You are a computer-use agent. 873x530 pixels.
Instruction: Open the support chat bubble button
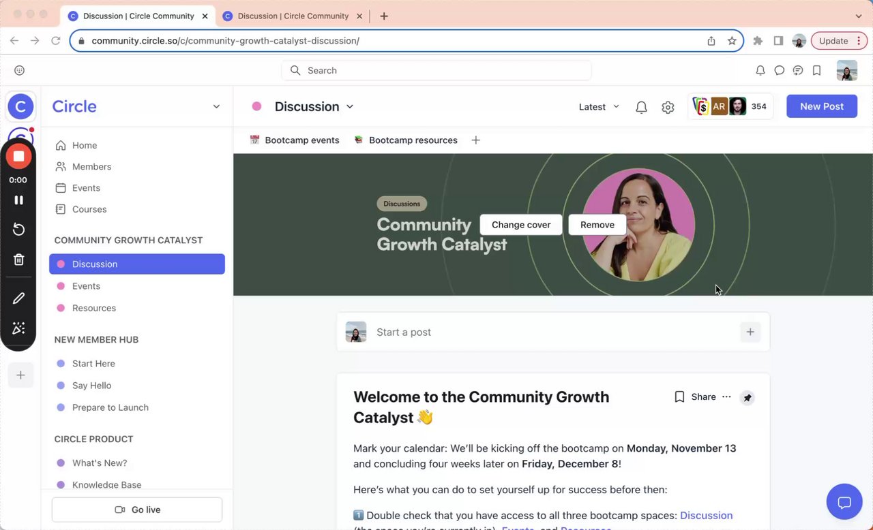coord(844,503)
